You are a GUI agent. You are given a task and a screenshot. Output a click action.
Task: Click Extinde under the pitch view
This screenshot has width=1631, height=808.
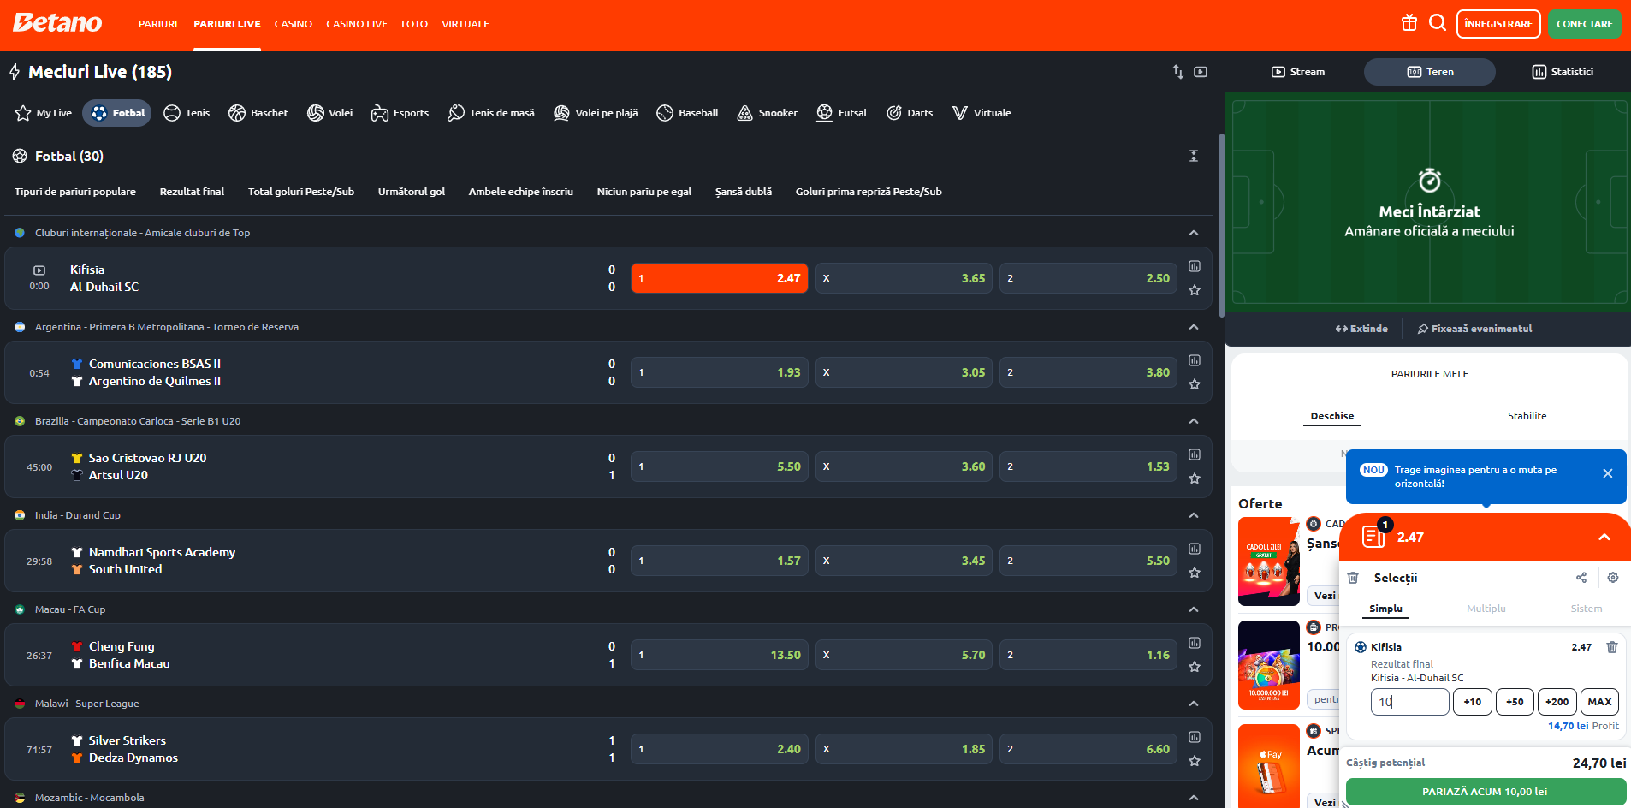[1361, 329]
